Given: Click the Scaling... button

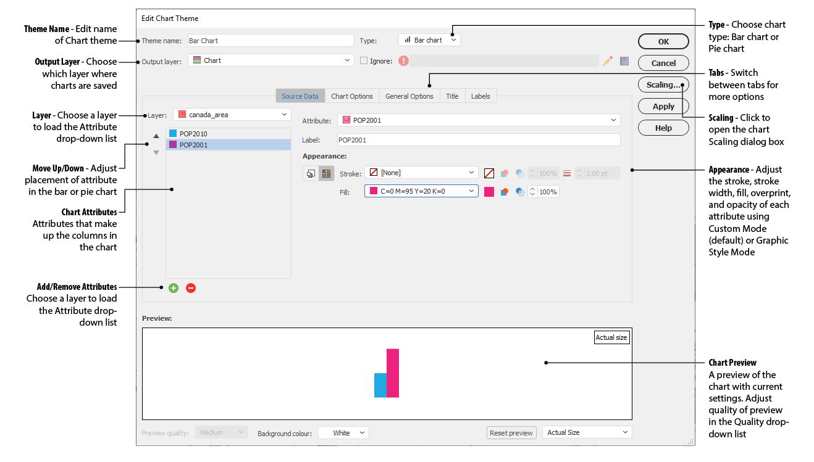Looking at the screenshot, I should [x=663, y=85].
